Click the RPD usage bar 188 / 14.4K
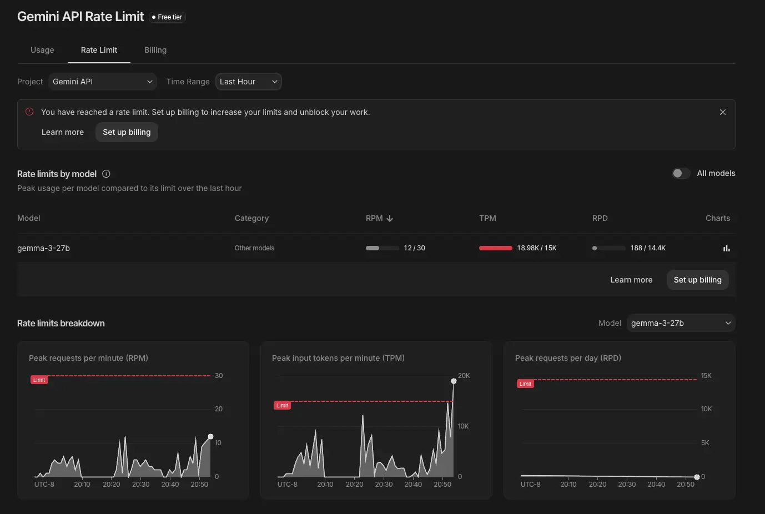Screen dimensions: 765x514 [x=608, y=248]
